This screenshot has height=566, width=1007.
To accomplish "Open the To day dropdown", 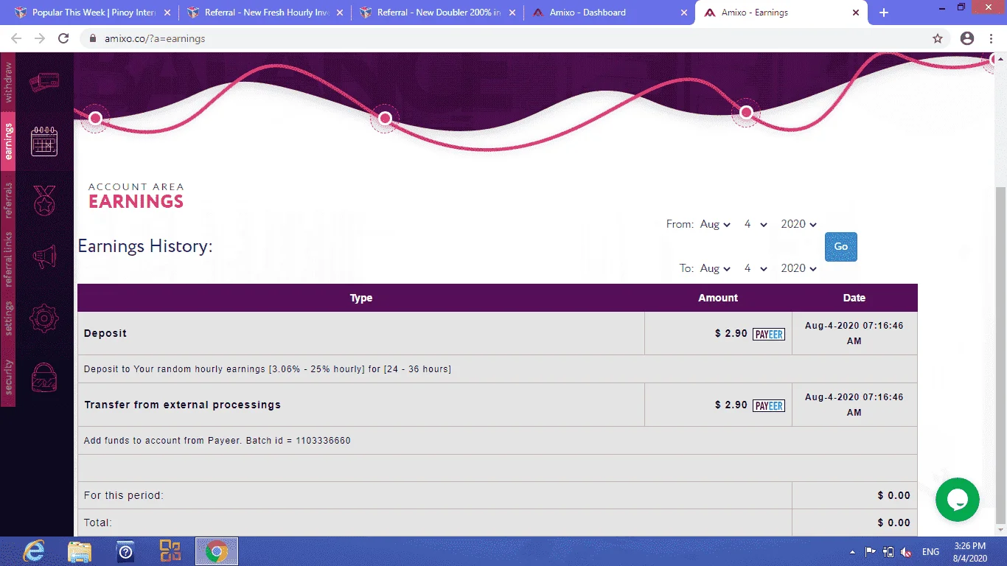I will (756, 268).
